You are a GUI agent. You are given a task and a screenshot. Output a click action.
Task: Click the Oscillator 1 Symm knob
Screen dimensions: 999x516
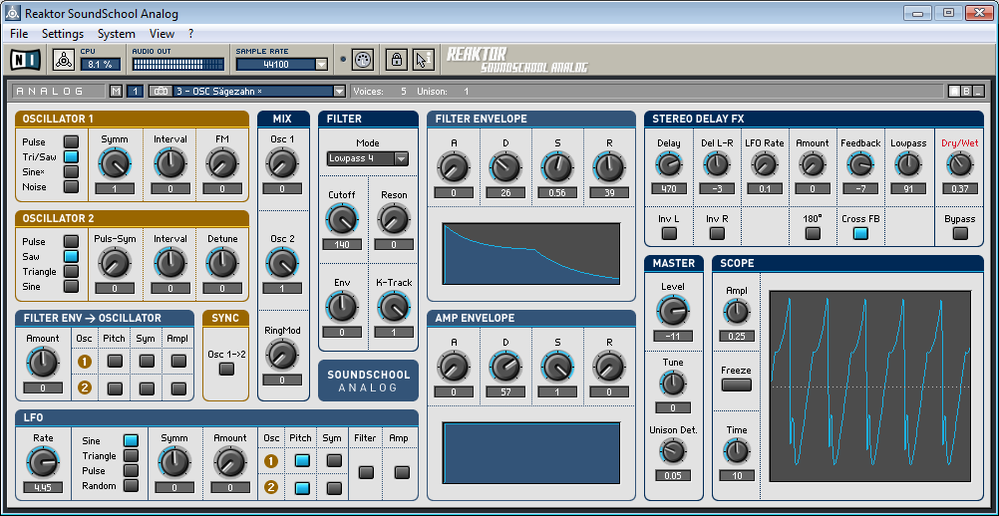115,164
